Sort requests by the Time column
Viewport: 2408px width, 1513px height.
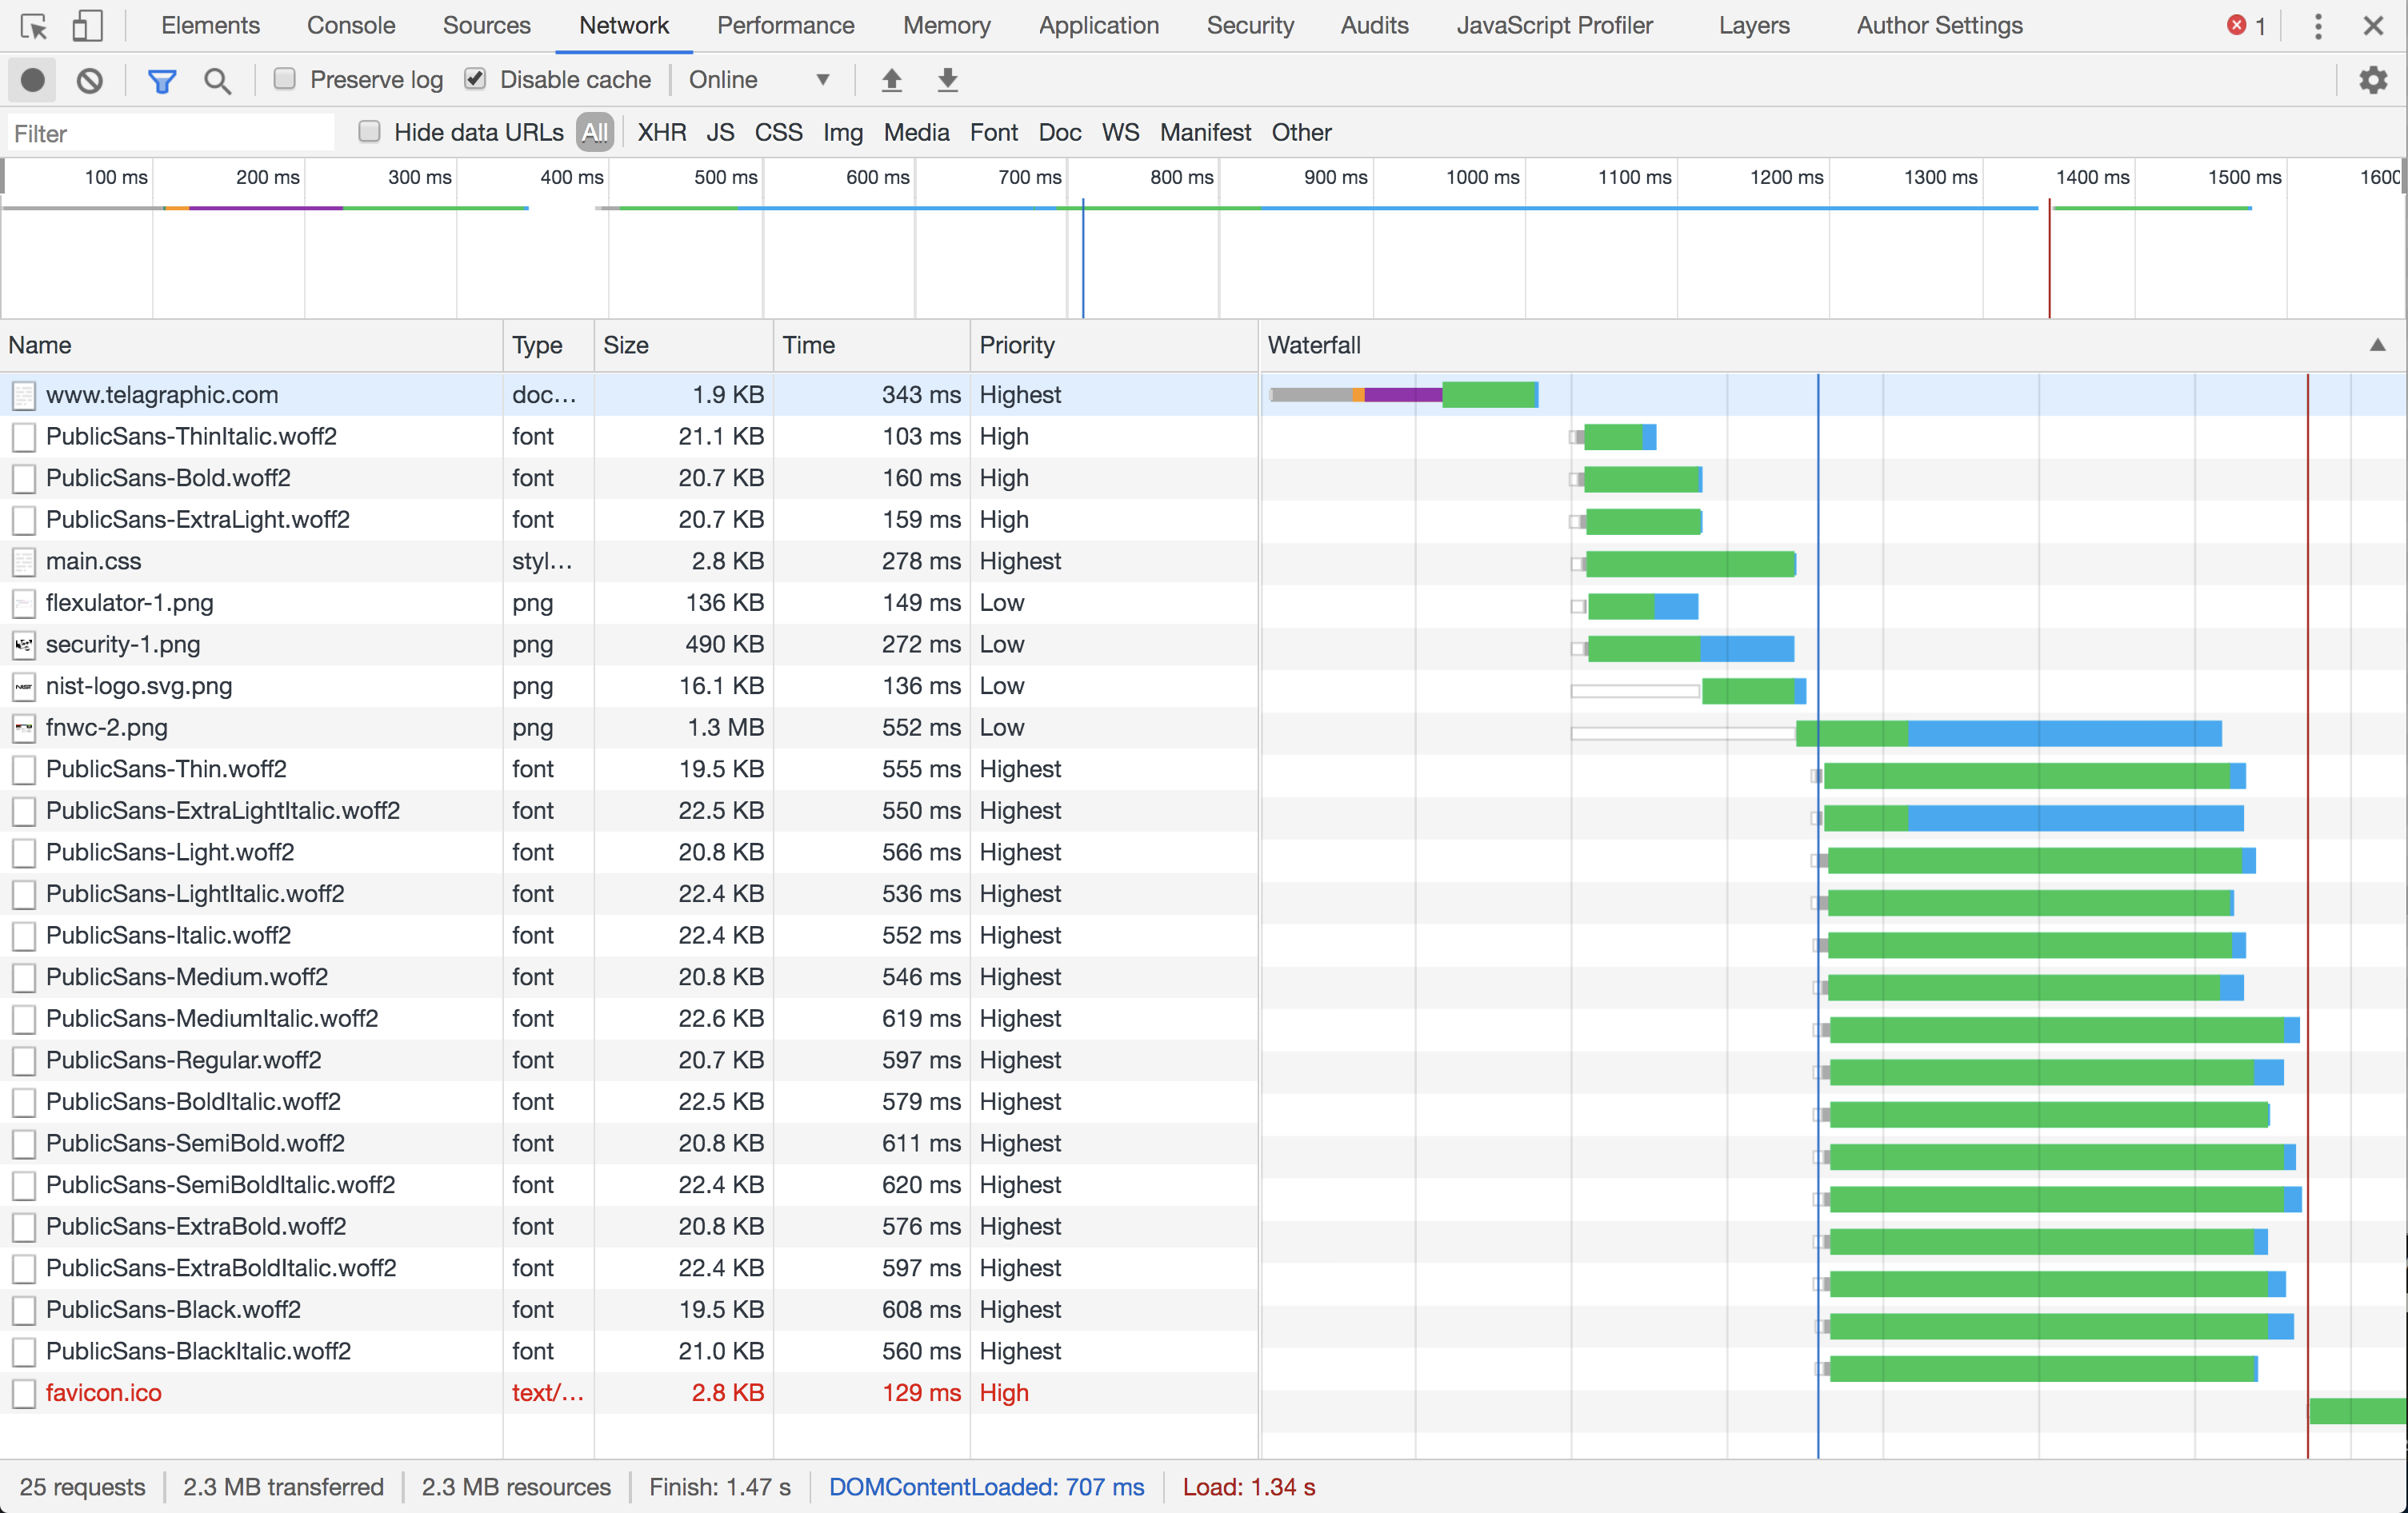click(872, 345)
